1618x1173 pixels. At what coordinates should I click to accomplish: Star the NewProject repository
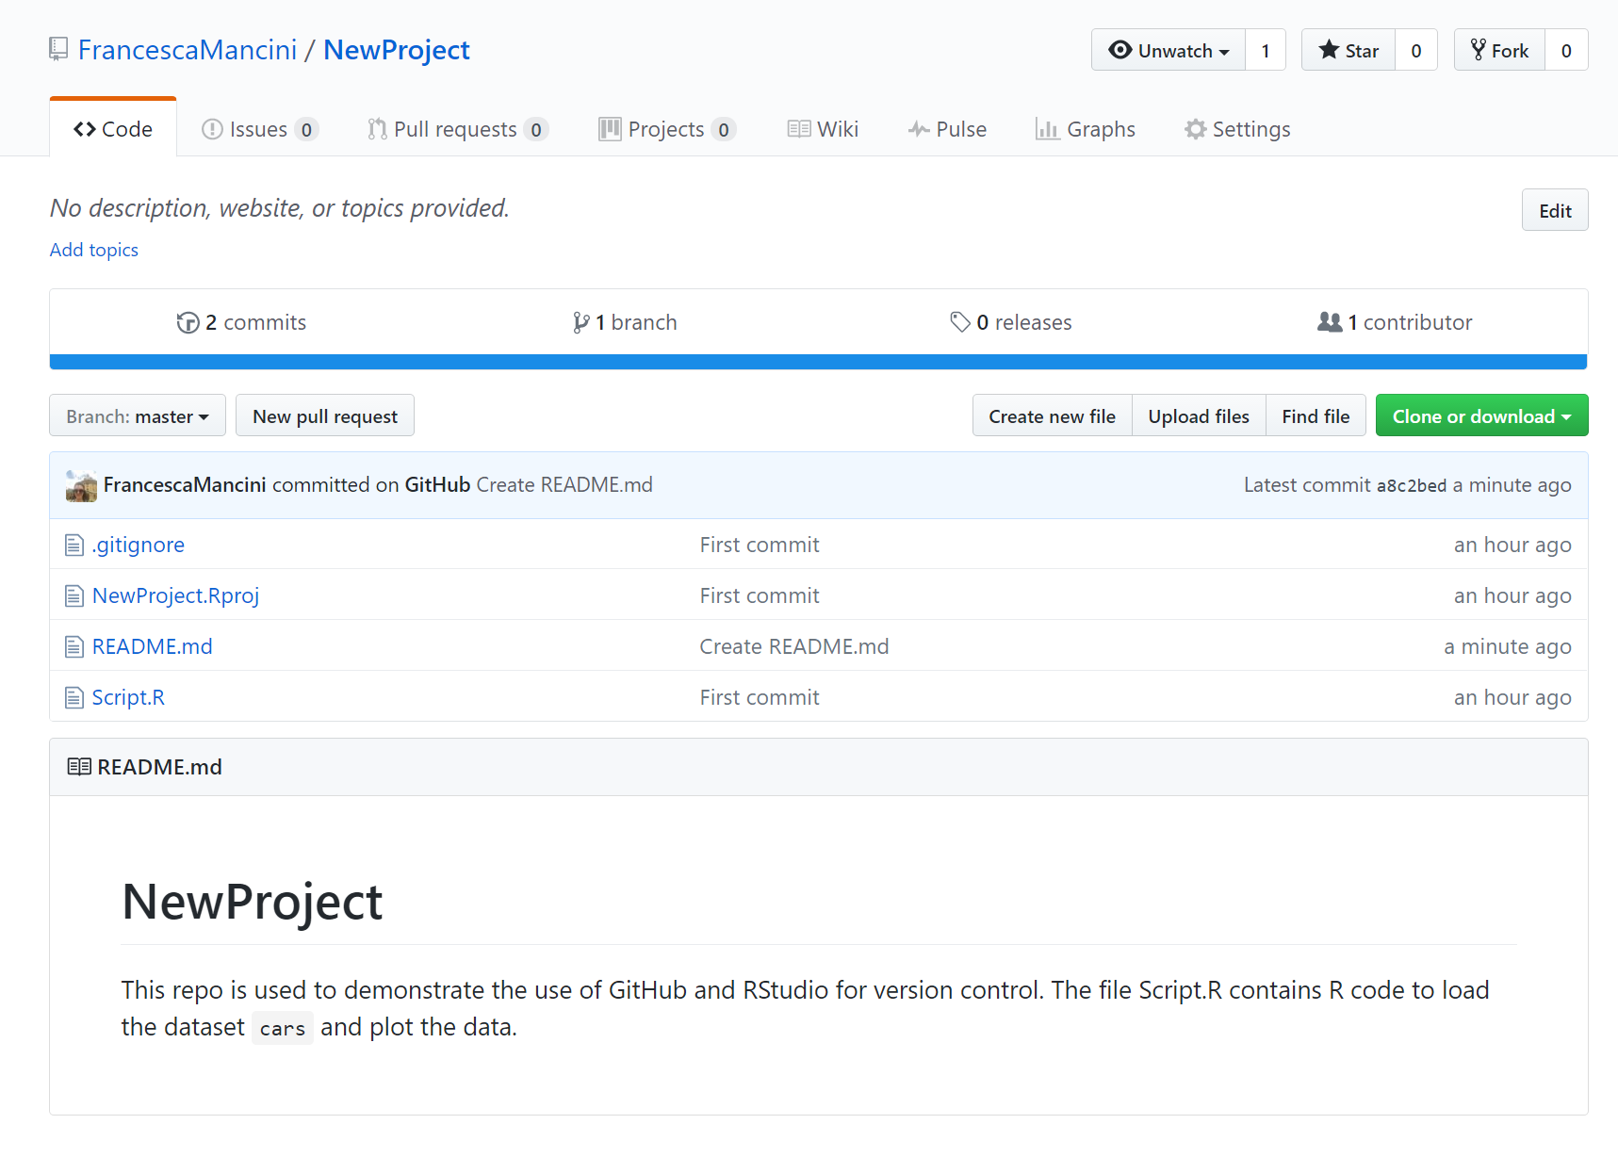coord(1348,50)
